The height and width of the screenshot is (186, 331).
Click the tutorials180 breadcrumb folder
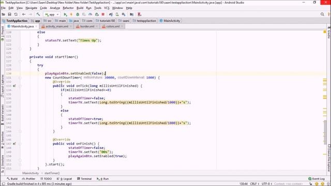[106, 21]
